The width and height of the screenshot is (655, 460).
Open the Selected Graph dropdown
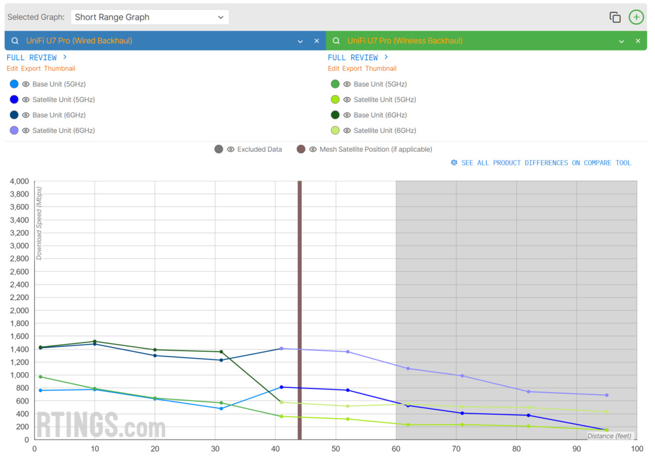149,17
